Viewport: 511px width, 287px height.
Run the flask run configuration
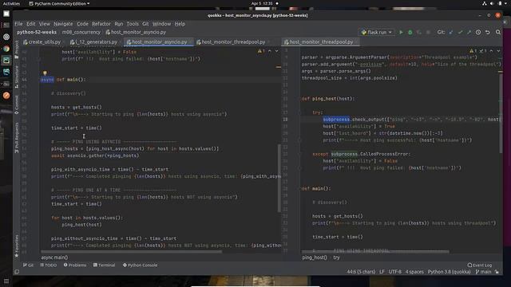tap(401, 32)
